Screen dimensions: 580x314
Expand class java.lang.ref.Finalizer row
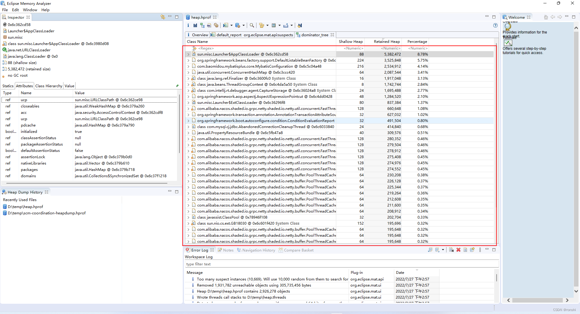188,78
